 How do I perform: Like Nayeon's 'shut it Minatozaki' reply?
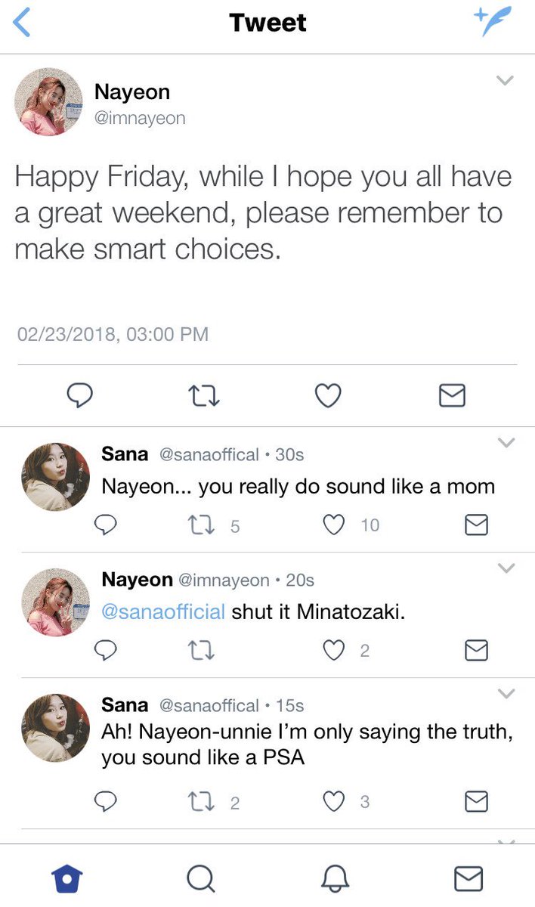[334, 650]
